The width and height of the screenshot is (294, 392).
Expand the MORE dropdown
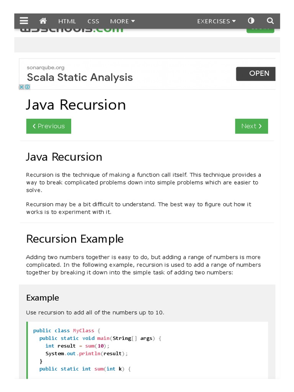[x=122, y=21]
